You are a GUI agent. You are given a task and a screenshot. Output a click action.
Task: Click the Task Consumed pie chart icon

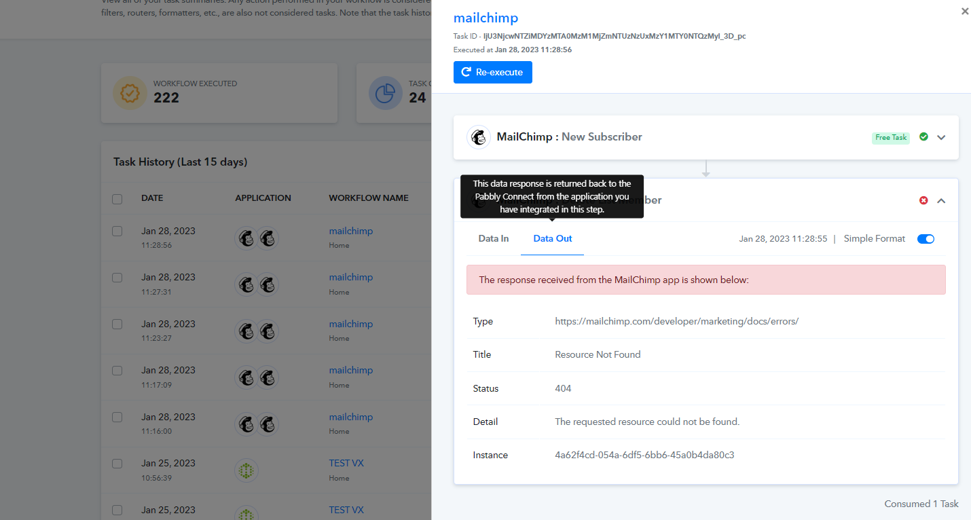pyautogui.click(x=386, y=93)
